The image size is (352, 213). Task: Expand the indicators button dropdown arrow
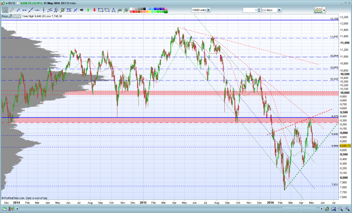click(x=324, y=10)
